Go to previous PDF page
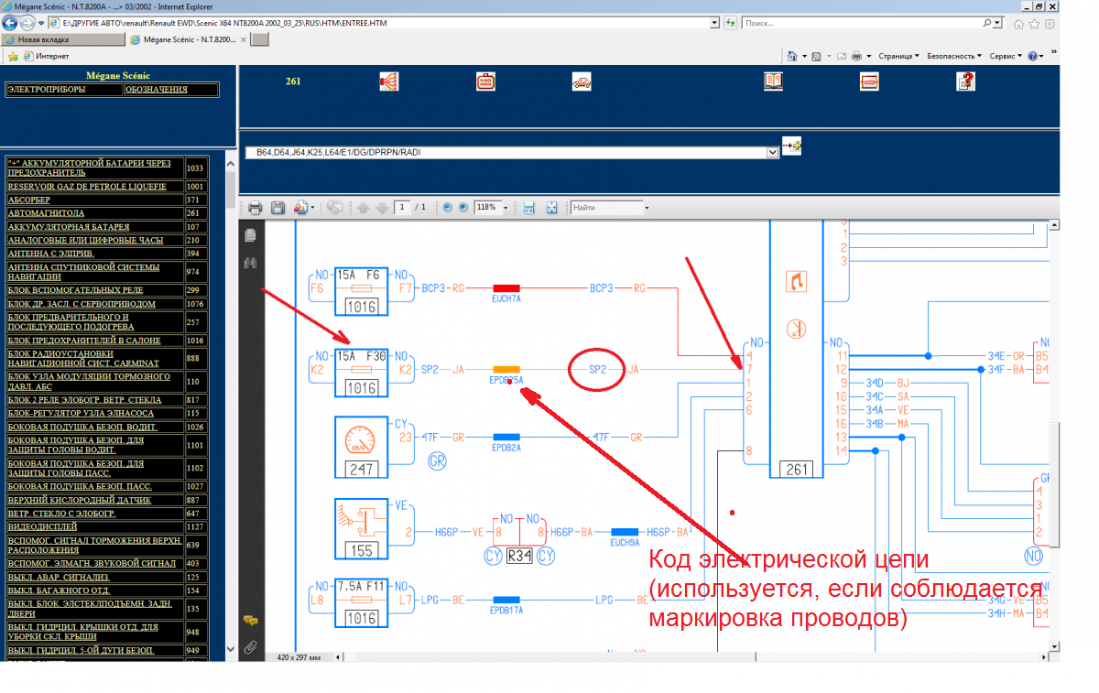This screenshot has width=1099, height=693. click(363, 208)
